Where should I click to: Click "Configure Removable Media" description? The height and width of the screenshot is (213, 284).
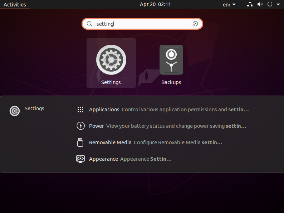(178, 142)
